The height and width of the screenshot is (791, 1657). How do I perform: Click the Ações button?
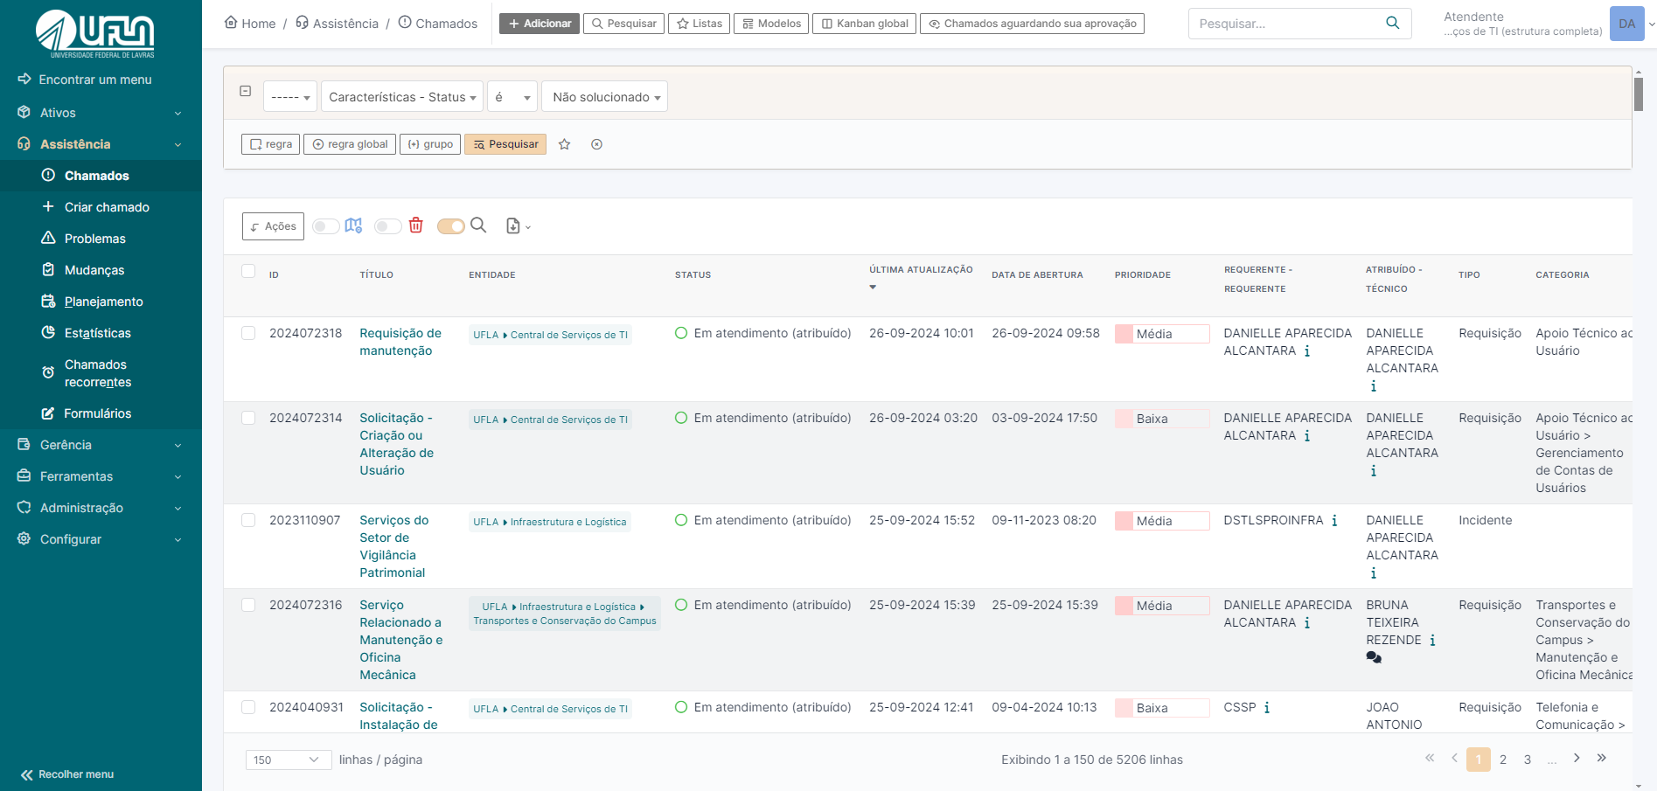[x=273, y=226]
